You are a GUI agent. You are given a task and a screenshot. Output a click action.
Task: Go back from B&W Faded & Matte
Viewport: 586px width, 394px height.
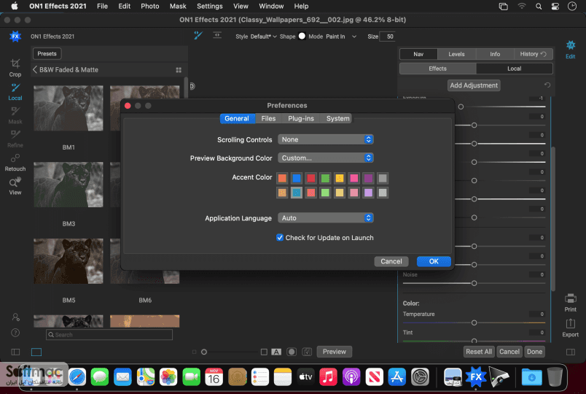(x=35, y=69)
